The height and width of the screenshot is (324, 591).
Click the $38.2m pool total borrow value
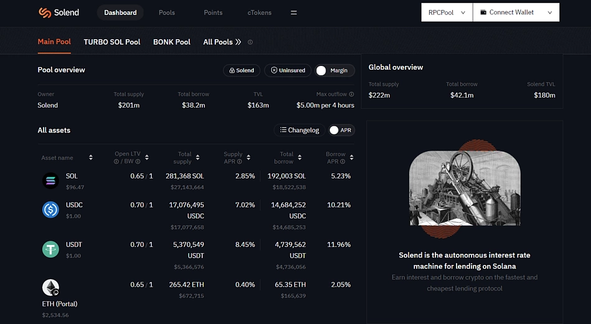coord(193,105)
